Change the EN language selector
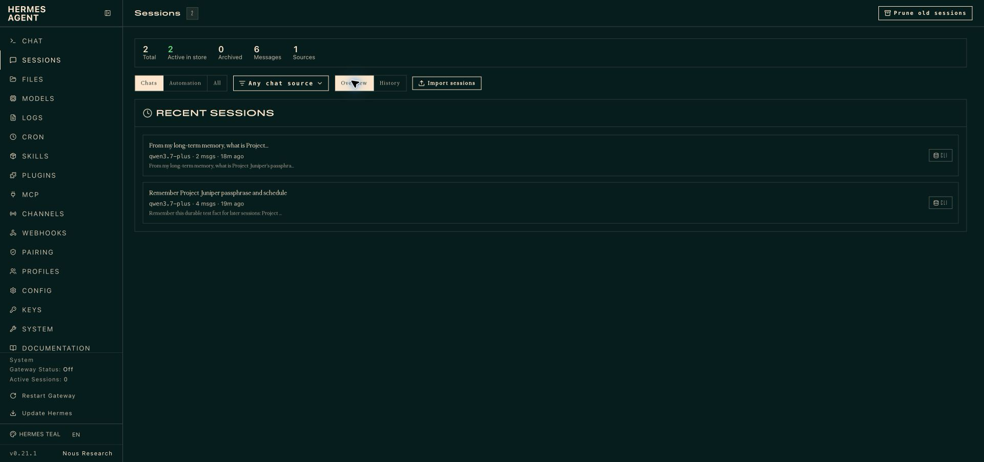This screenshot has width=984, height=462. pos(76,435)
